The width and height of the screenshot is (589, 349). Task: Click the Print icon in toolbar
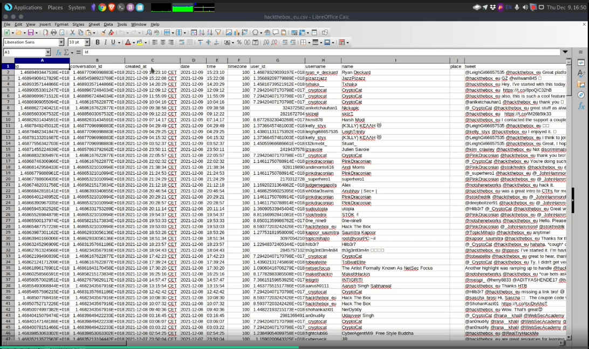point(54,33)
